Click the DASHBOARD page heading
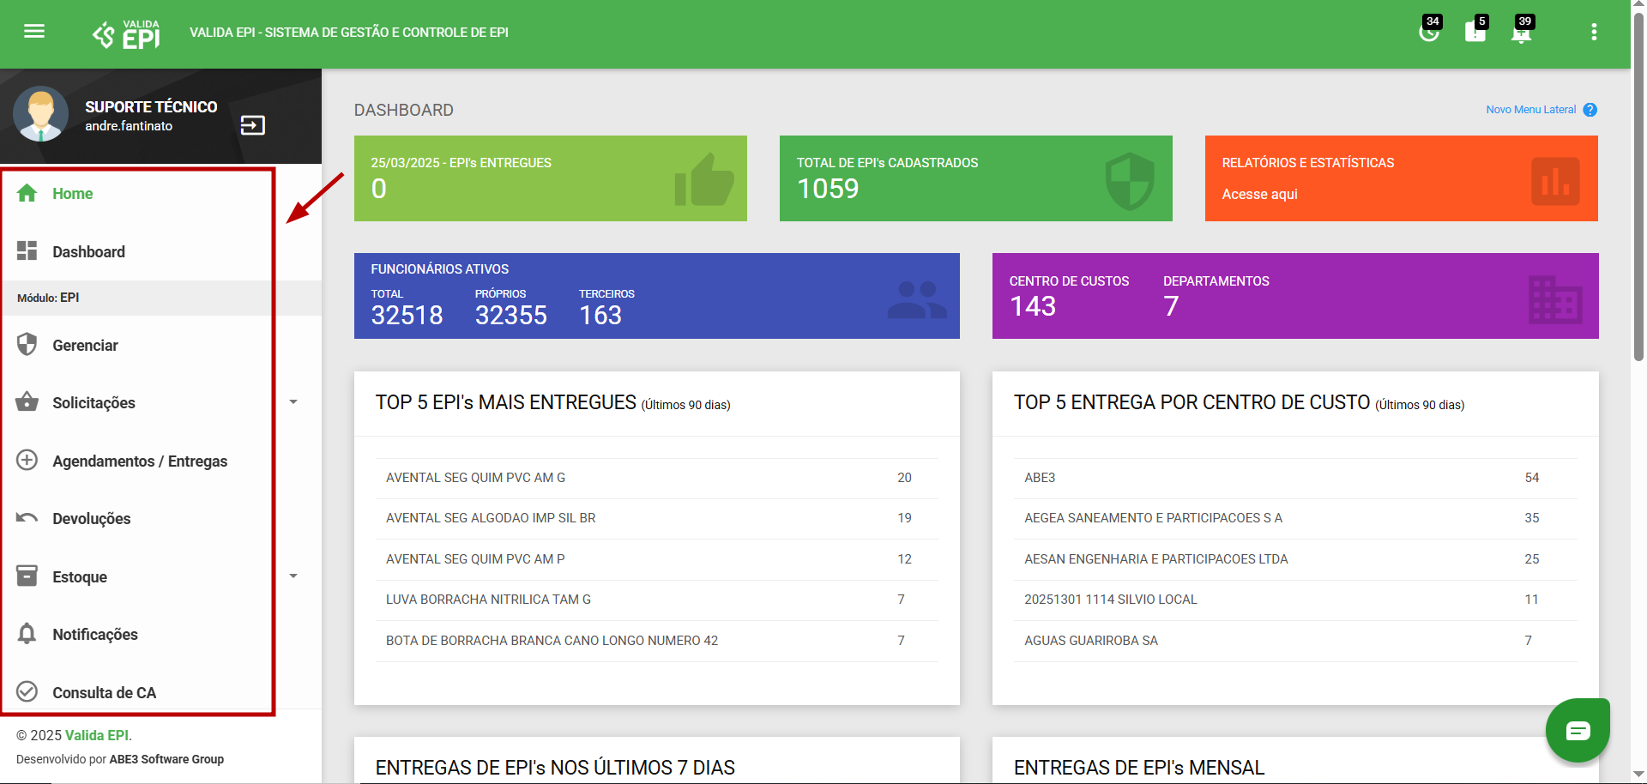 coord(403,110)
